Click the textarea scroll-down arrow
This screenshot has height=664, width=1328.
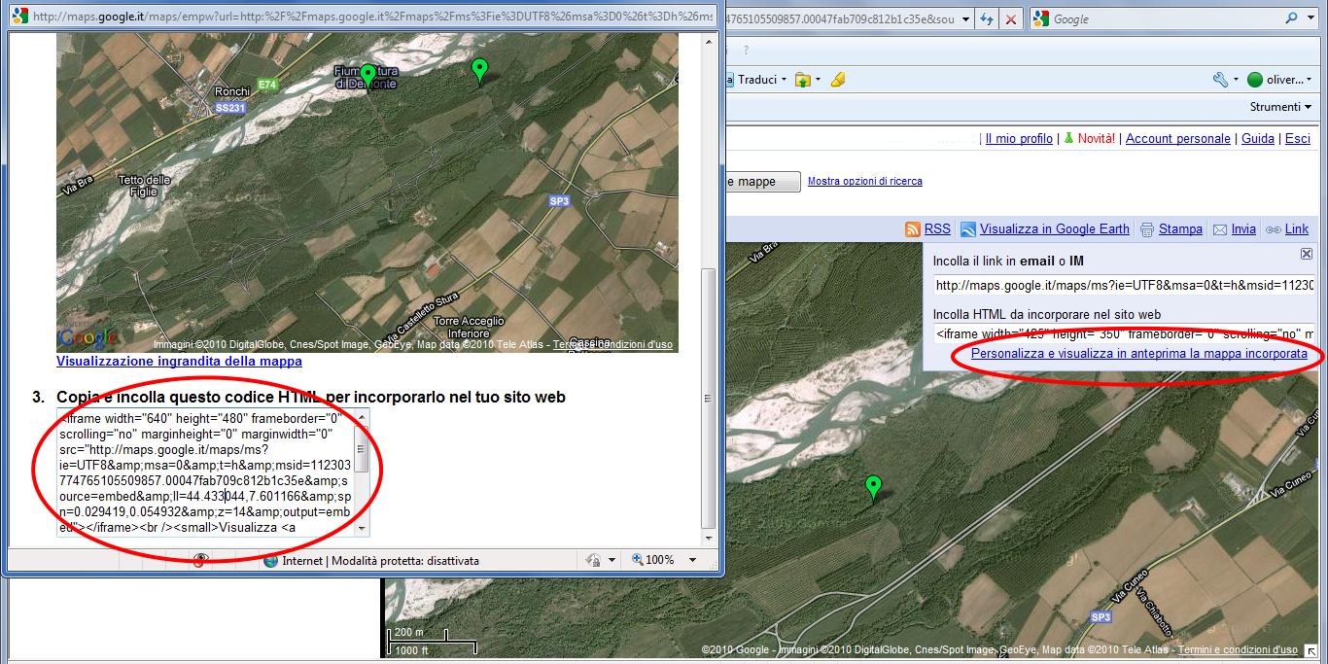click(362, 527)
